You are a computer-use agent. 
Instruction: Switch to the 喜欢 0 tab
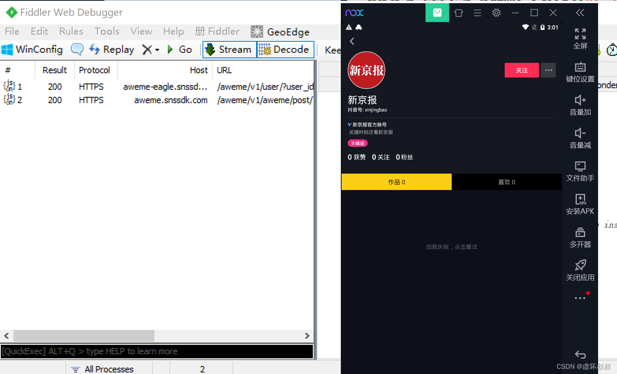point(507,182)
